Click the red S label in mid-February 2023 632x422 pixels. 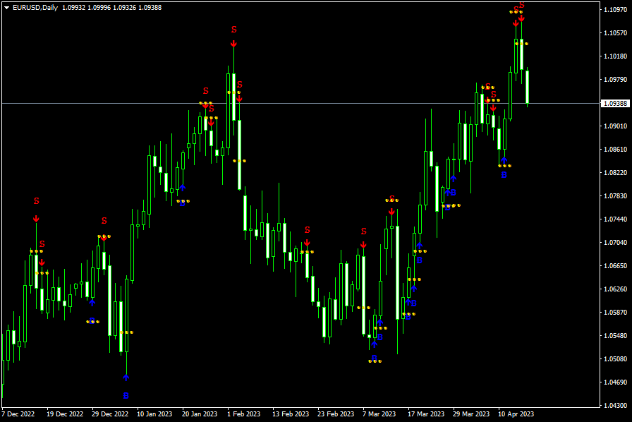(x=307, y=230)
